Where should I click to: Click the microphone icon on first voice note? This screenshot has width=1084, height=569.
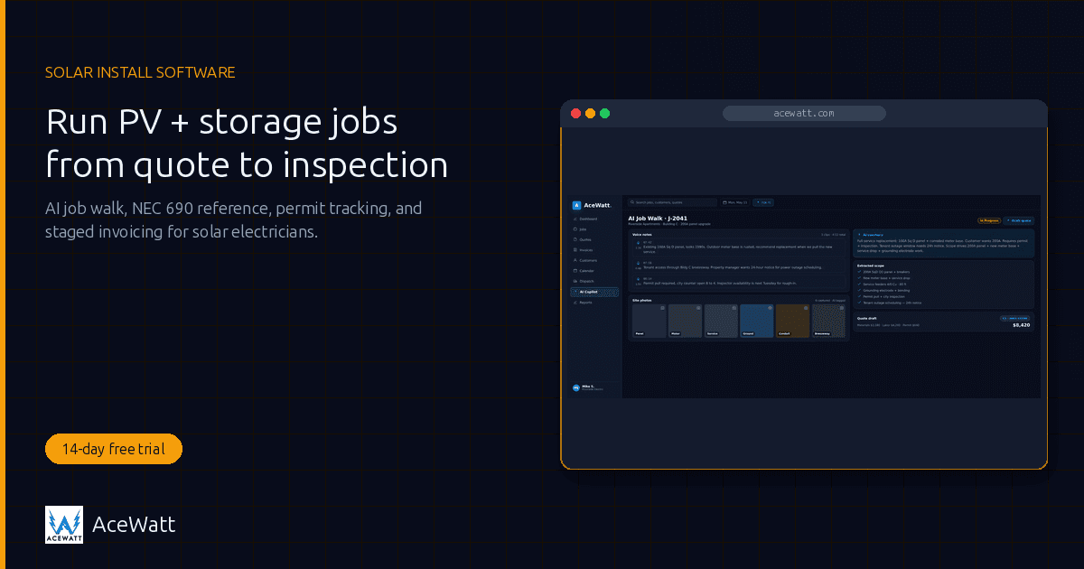pos(638,243)
